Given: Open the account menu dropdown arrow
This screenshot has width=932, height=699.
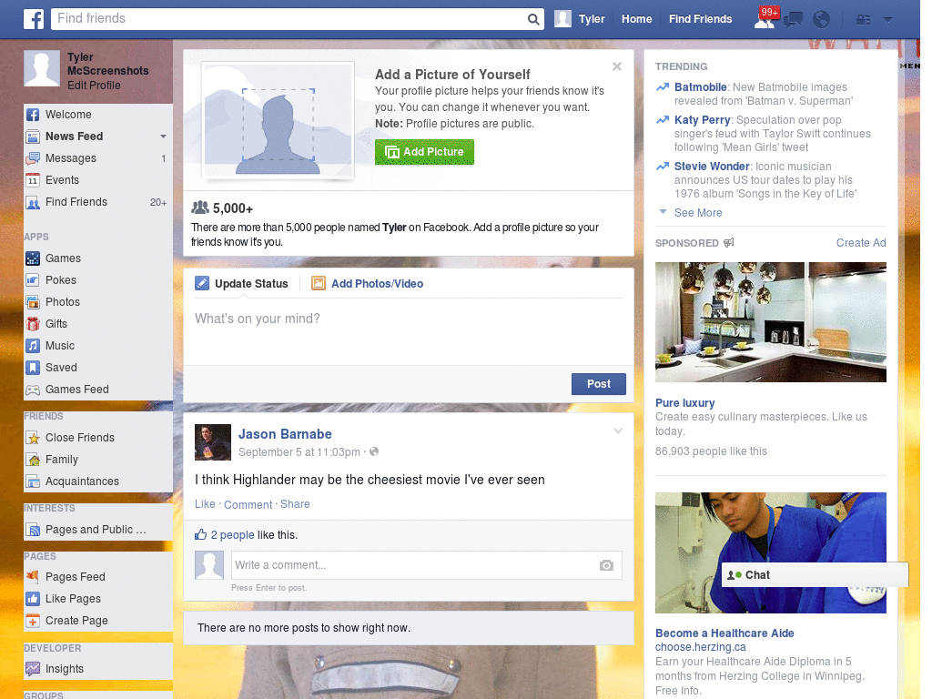Looking at the screenshot, I should pyautogui.click(x=887, y=20).
